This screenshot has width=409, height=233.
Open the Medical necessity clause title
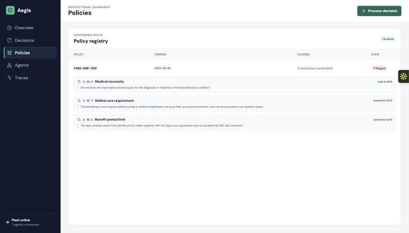[109, 81]
